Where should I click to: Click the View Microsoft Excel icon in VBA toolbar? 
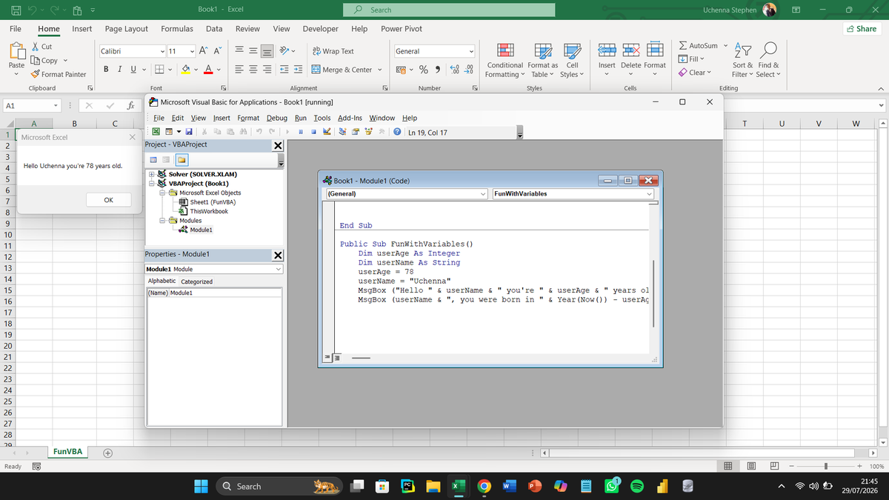tap(156, 132)
